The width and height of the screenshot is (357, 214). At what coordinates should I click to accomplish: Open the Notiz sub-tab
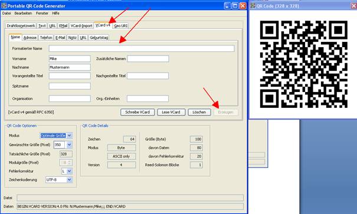coord(73,38)
